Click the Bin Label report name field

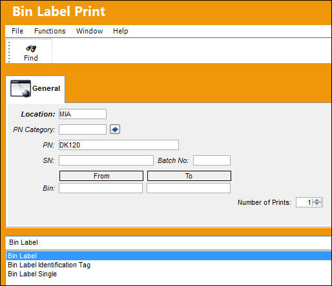(x=169, y=243)
